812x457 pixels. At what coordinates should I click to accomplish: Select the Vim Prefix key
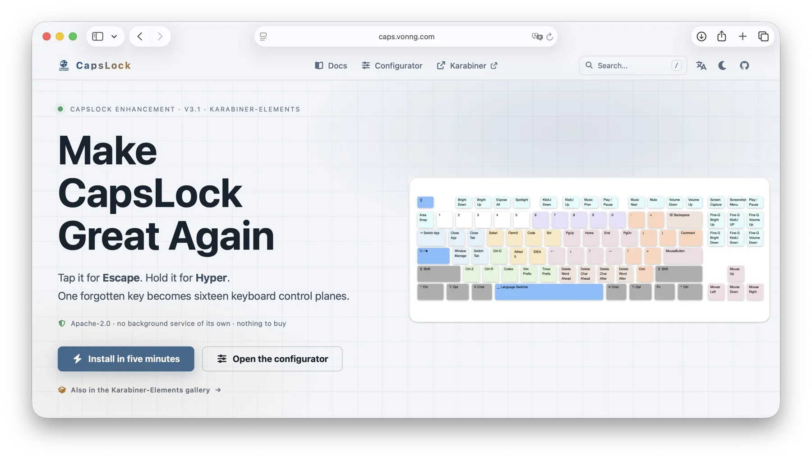click(529, 274)
